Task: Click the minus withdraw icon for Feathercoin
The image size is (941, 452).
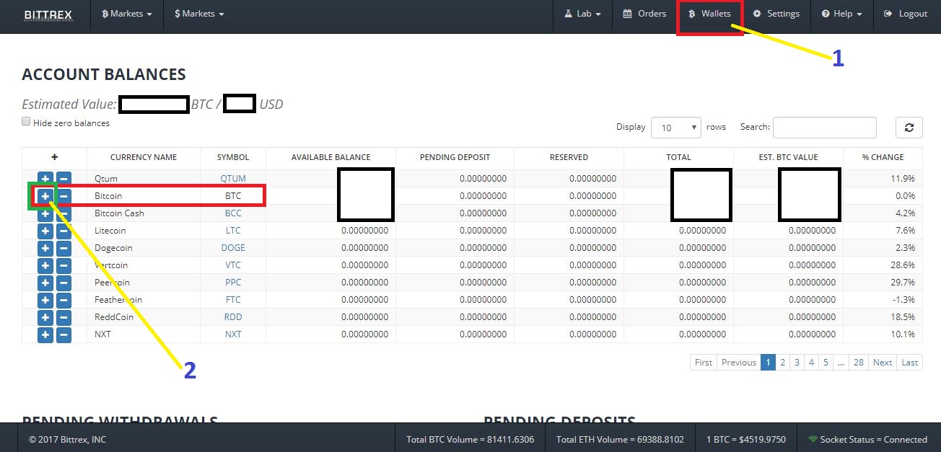Action: tap(64, 300)
